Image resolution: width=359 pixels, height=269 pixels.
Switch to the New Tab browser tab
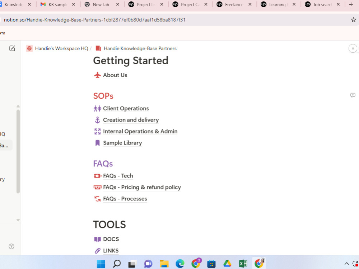click(x=101, y=5)
